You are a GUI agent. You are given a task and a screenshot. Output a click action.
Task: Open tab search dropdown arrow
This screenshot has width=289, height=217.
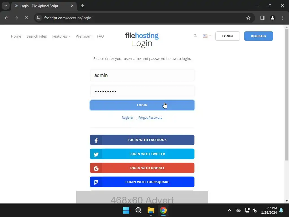tap(6, 6)
